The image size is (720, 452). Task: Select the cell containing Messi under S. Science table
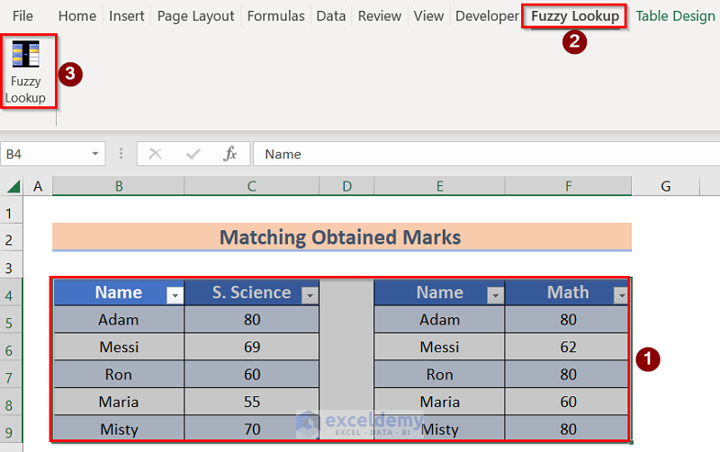[119, 347]
